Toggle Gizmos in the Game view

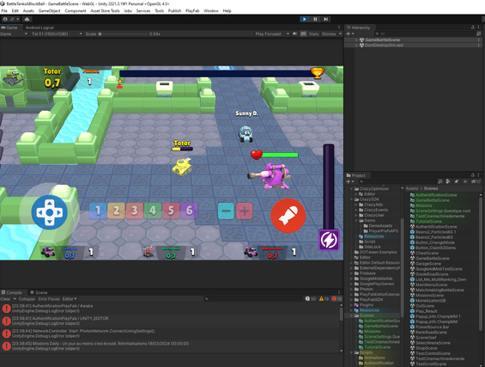(x=329, y=34)
